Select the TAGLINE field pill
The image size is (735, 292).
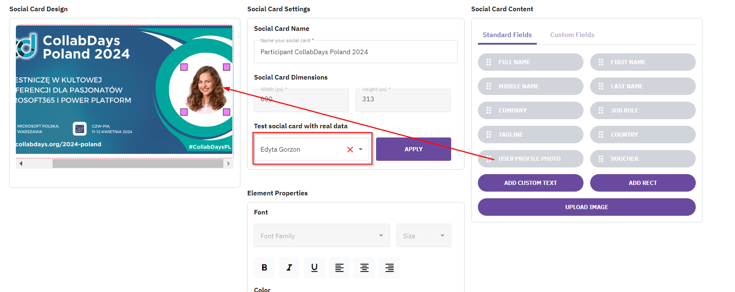[x=530, y=135]
